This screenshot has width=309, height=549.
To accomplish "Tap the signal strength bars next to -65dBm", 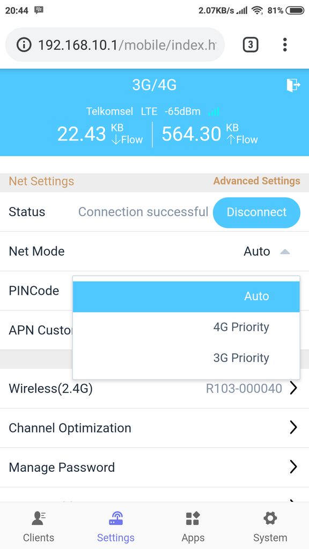I will click(214, 112).
